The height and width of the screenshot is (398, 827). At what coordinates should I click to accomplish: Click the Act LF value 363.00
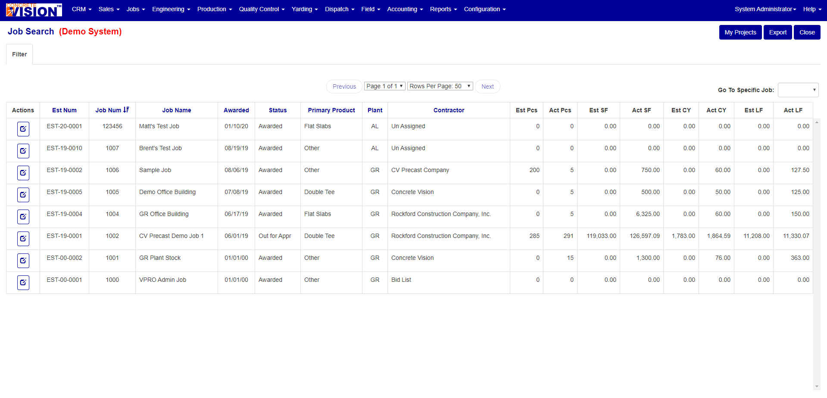click(800, 258)
